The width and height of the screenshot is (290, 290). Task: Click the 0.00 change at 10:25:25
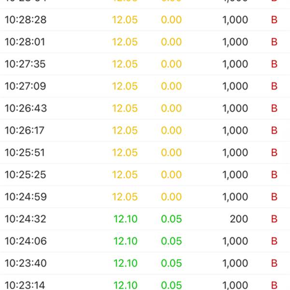coord(171,174)
